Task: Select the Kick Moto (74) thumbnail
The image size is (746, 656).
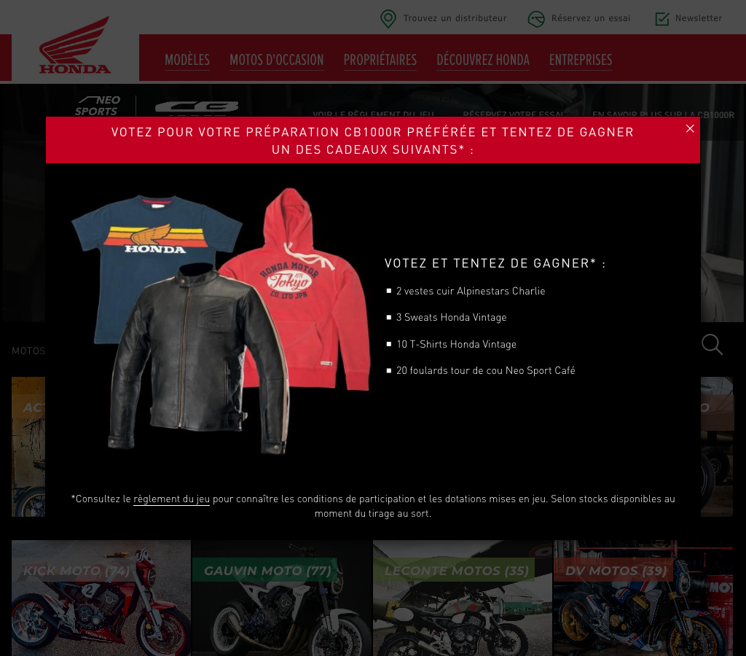Action: pos(101,598)
